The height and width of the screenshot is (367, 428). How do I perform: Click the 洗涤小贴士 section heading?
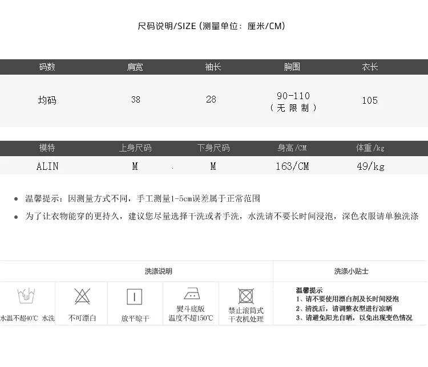click(x=352, y=271)
